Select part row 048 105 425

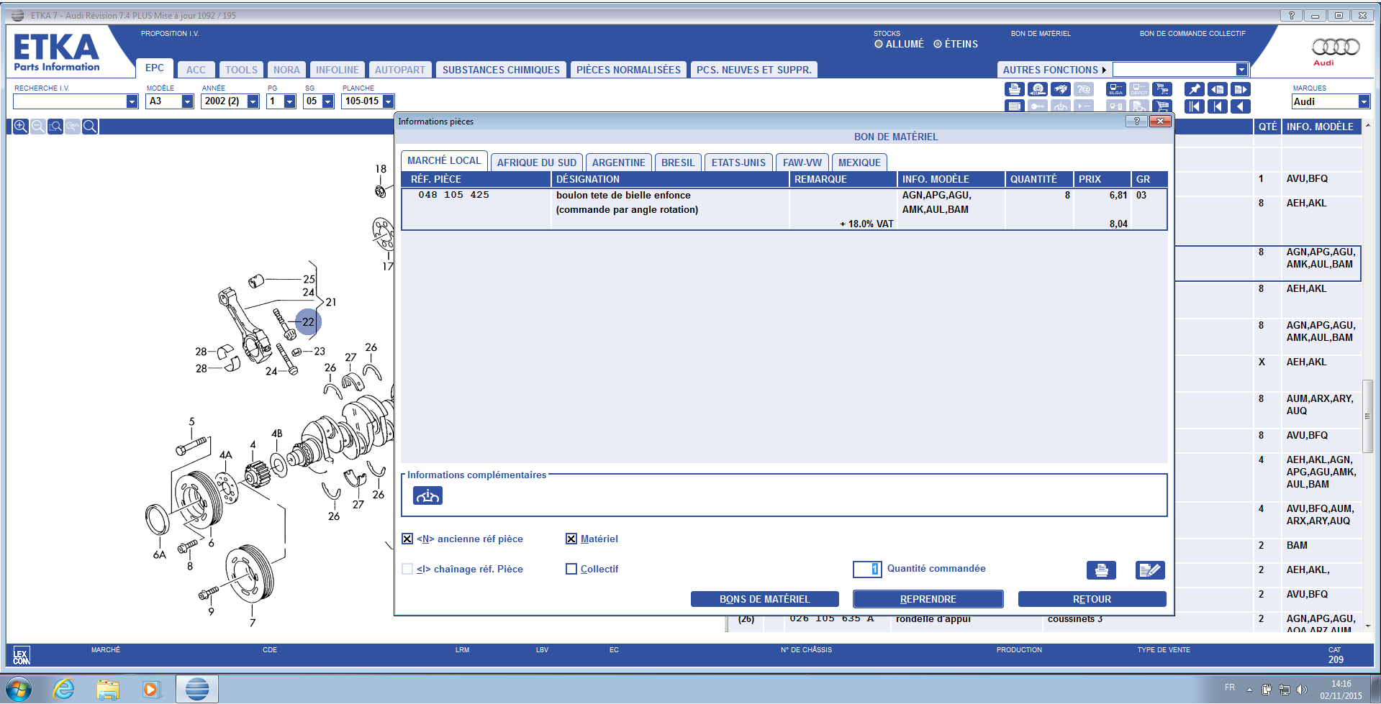pos(784,209)
